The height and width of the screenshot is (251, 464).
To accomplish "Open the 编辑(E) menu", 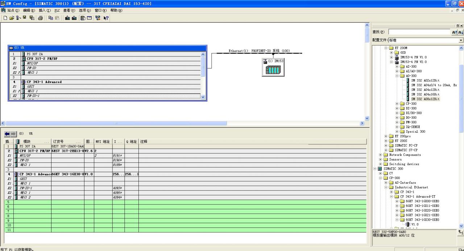I will [29, 10].
